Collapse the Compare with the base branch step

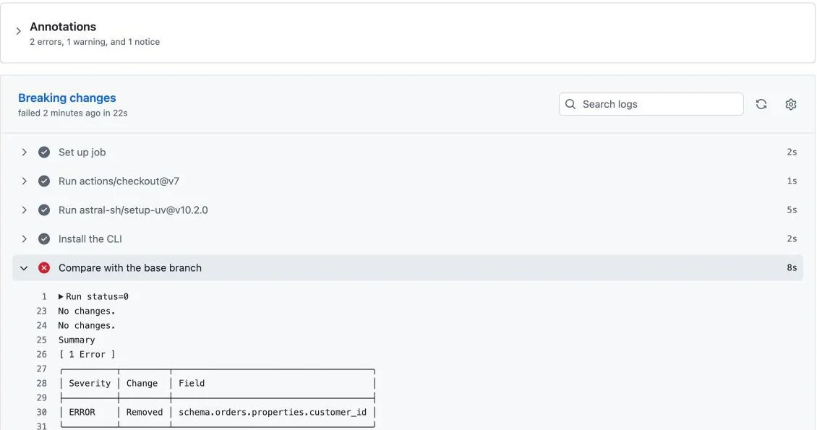[x=24, y=268]
